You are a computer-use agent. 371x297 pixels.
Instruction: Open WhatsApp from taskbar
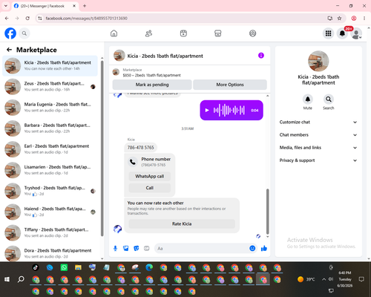(x=64, y=267)
